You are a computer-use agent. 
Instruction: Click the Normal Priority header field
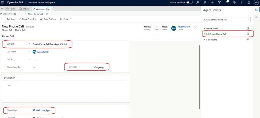(x=147, y=28)
